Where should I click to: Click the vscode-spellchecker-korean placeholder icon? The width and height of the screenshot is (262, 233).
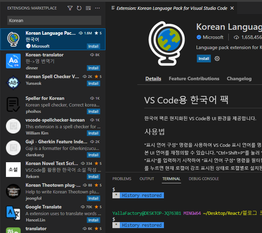click(13, 126)
